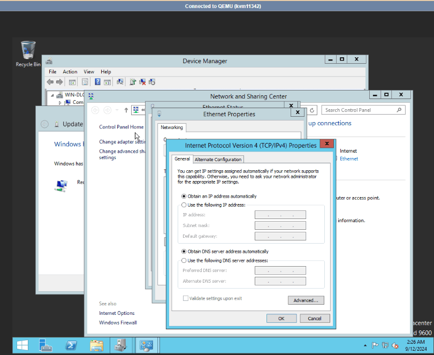Click Change advanced sharing settings link
Screen dimensions: 434x355
tap(122, 154)
